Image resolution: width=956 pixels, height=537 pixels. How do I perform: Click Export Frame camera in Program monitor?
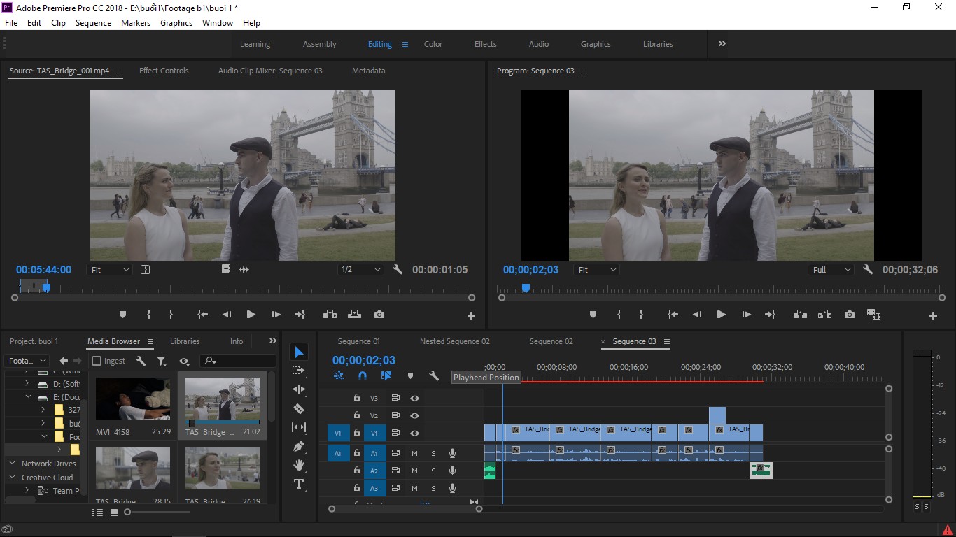click(850, 315)
